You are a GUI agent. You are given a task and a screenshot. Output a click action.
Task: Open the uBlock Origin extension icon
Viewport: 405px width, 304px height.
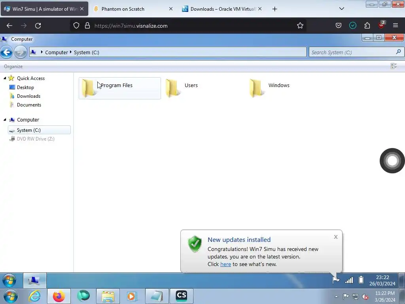click(382, 25)
